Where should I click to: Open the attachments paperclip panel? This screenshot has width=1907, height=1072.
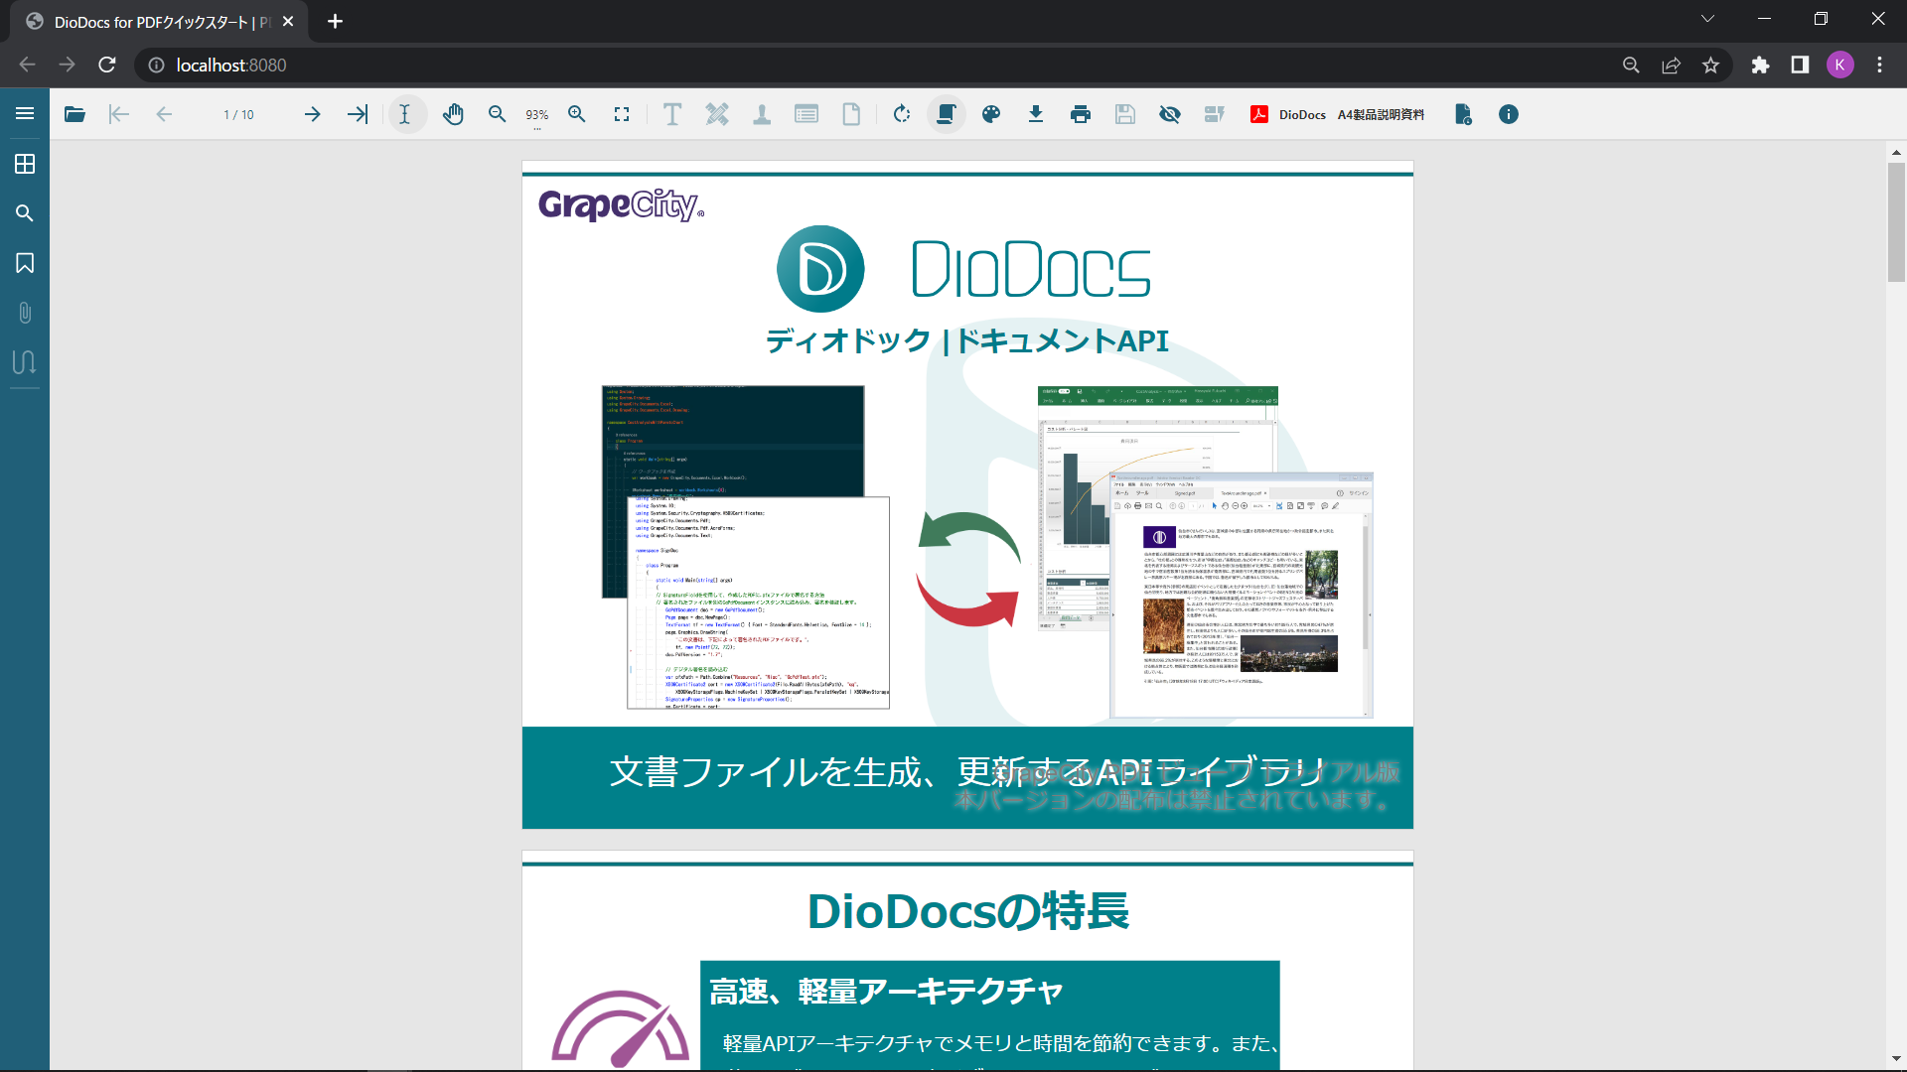click(25, 313)
